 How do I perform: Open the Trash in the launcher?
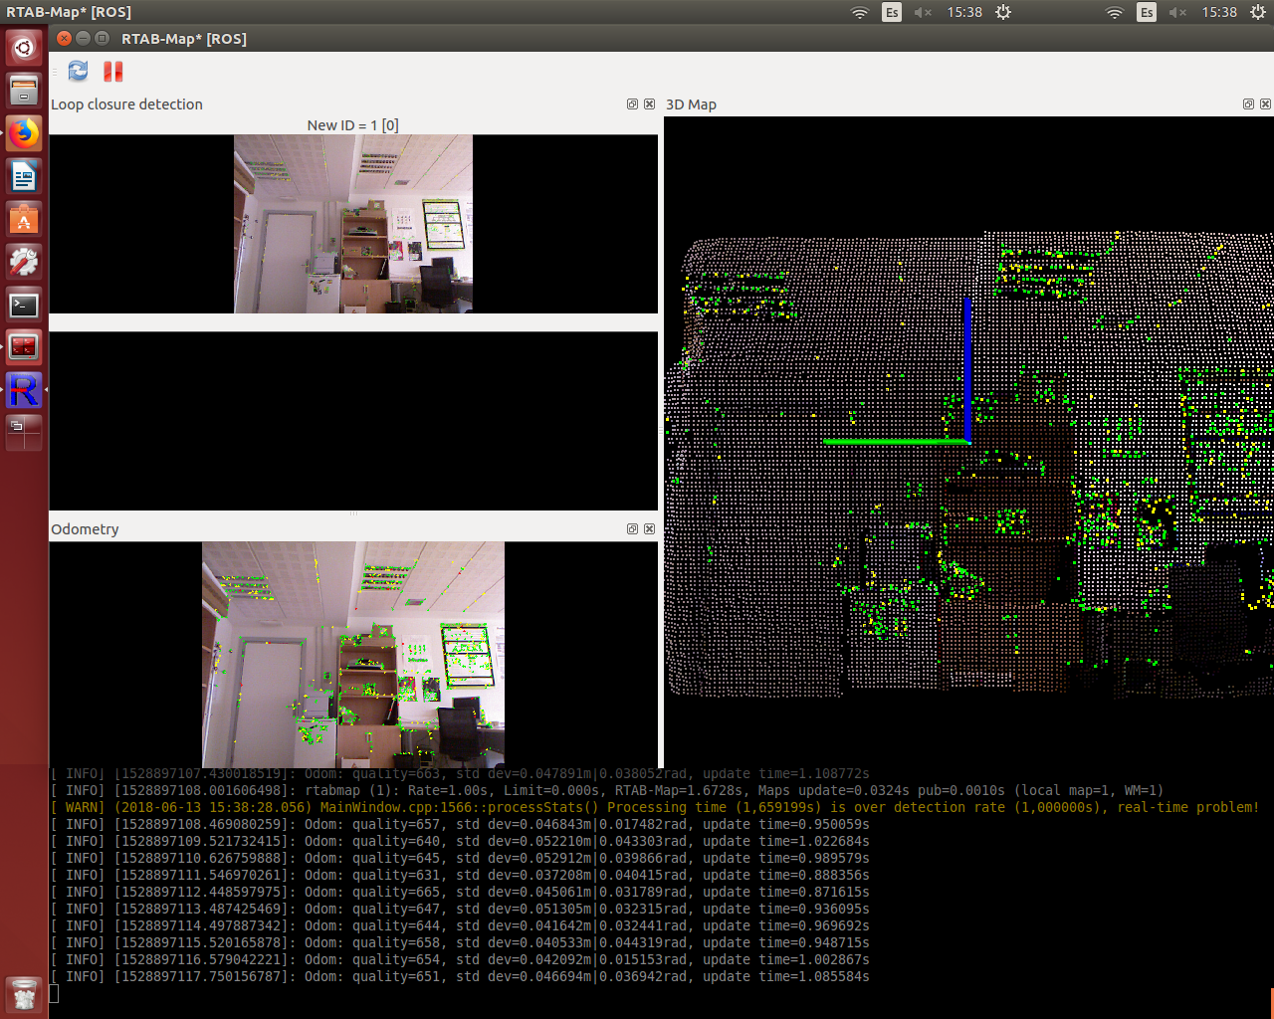[x=24, y=993]
